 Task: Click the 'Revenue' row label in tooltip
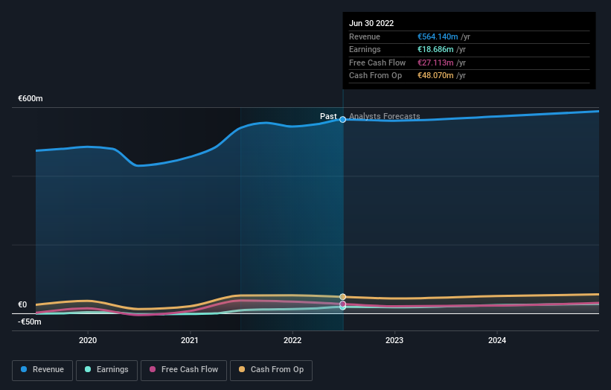click(x=365, y=36)
